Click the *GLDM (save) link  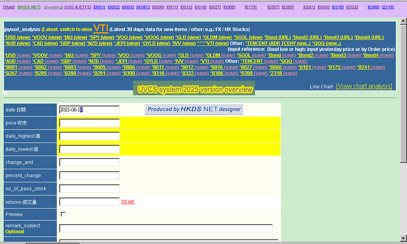click(220, 55)
